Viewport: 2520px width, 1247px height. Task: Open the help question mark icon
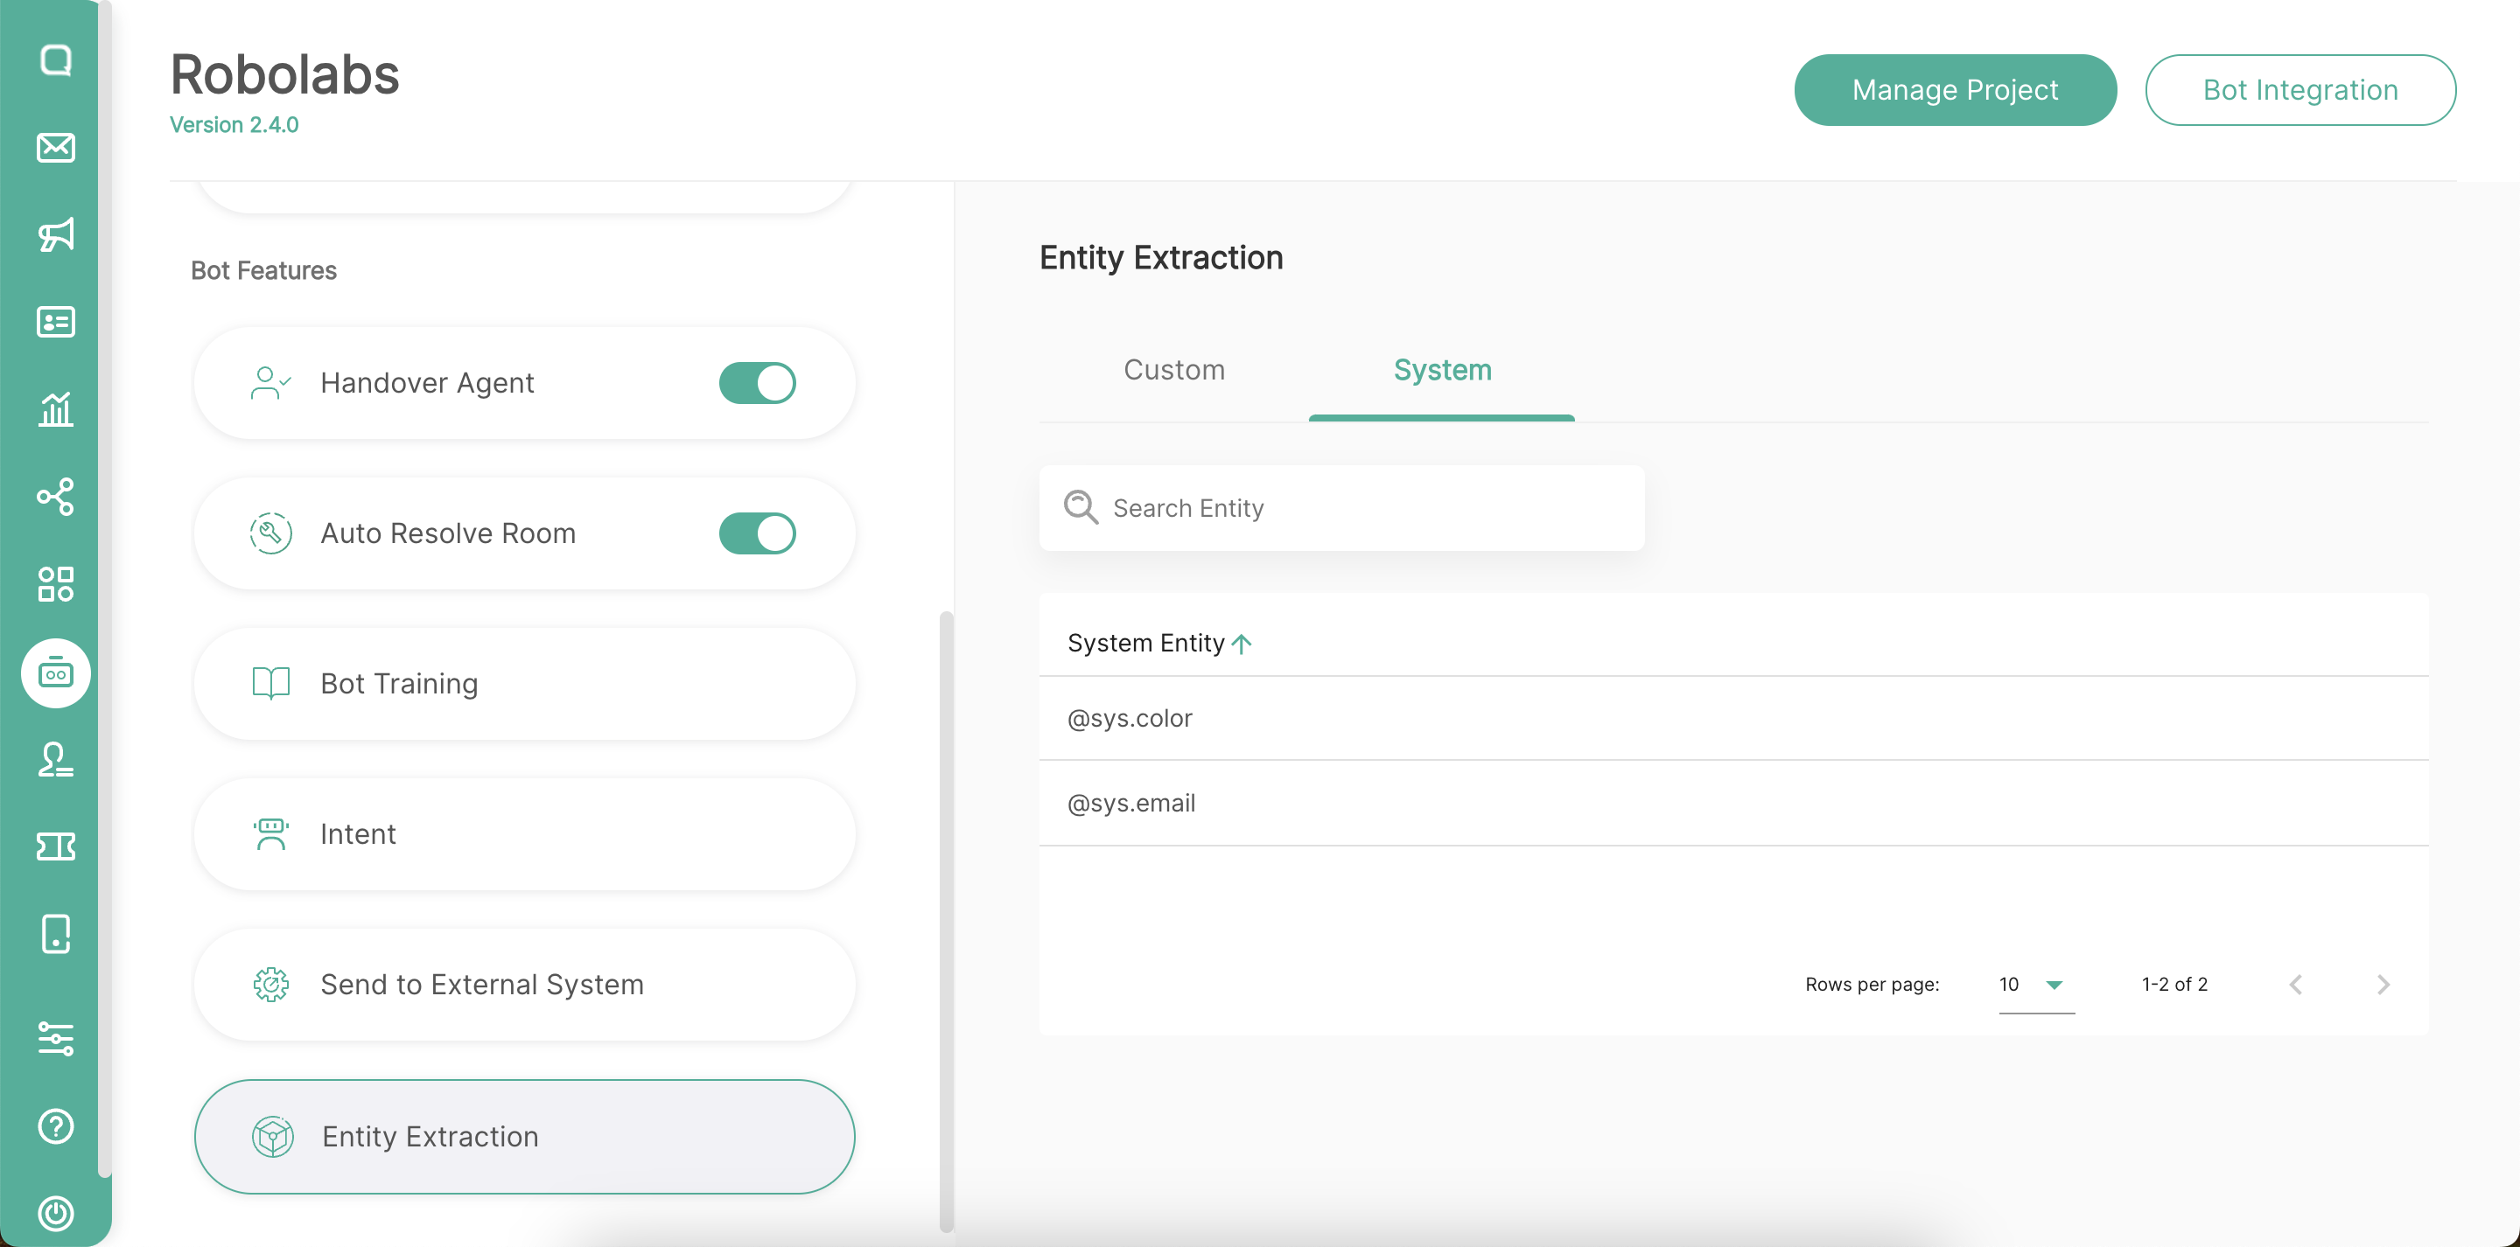coord(56,1125)
